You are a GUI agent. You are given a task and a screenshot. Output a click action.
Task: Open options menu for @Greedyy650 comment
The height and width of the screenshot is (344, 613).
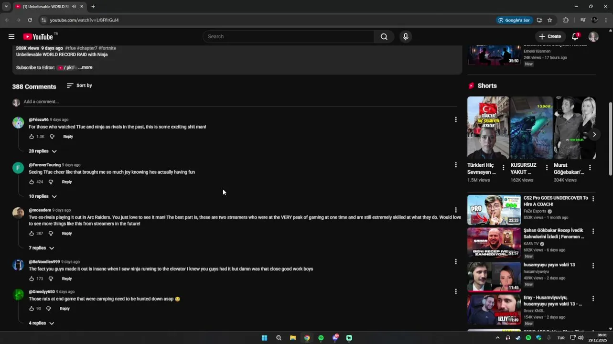(455, 291)
